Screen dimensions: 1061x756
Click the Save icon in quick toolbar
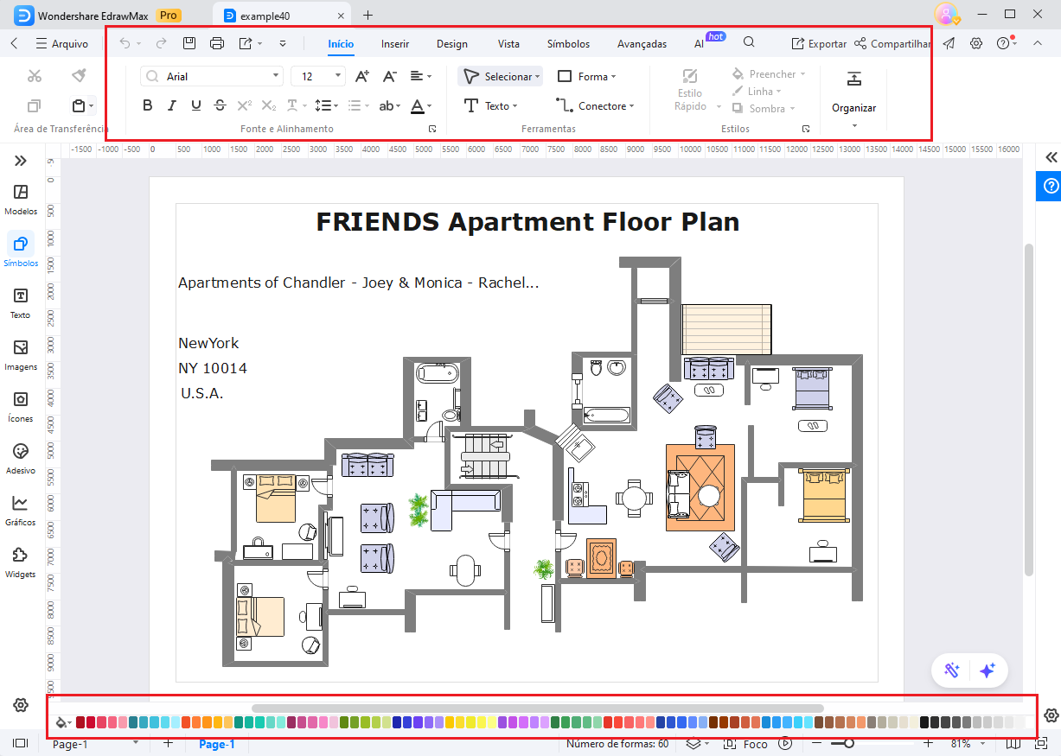(x=189, y=43)
